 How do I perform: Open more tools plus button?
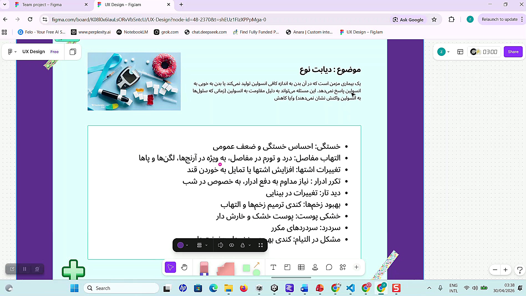[356, 267]
